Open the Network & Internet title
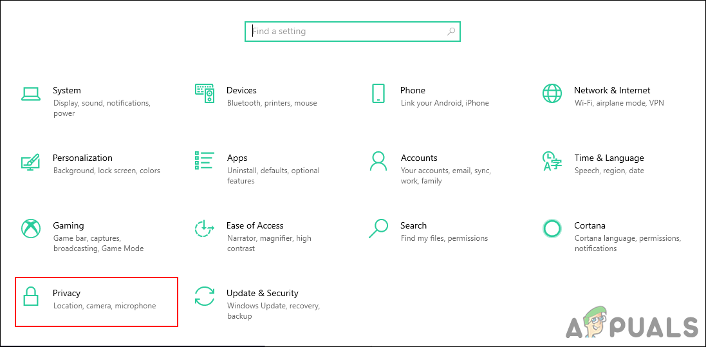Image resolution: width=706 pixels, height=347 pixels. (x=612, y=90)
